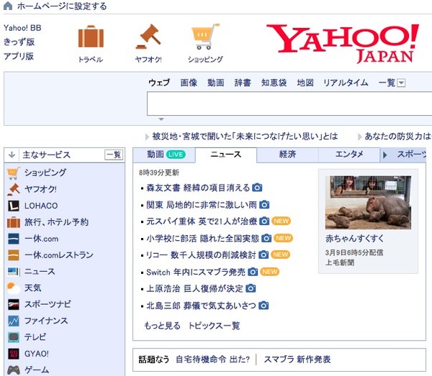Expand the 一覧 search category dropdown
This screenshot has width=432, height=376.
point(402,83)
